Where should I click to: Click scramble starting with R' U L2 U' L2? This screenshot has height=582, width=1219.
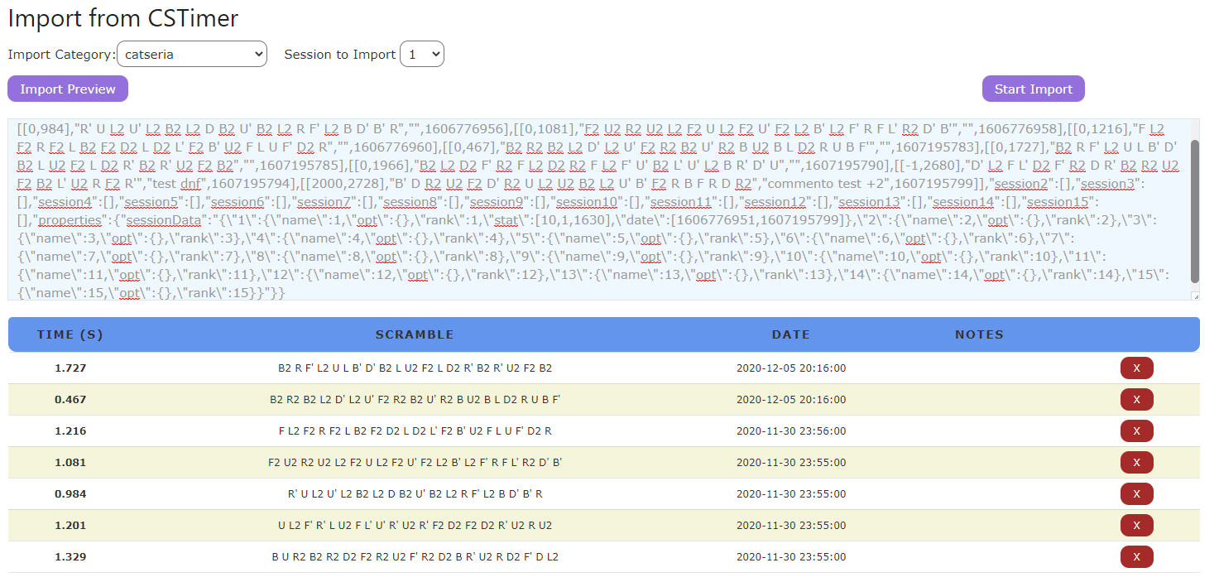click(415, 494)
